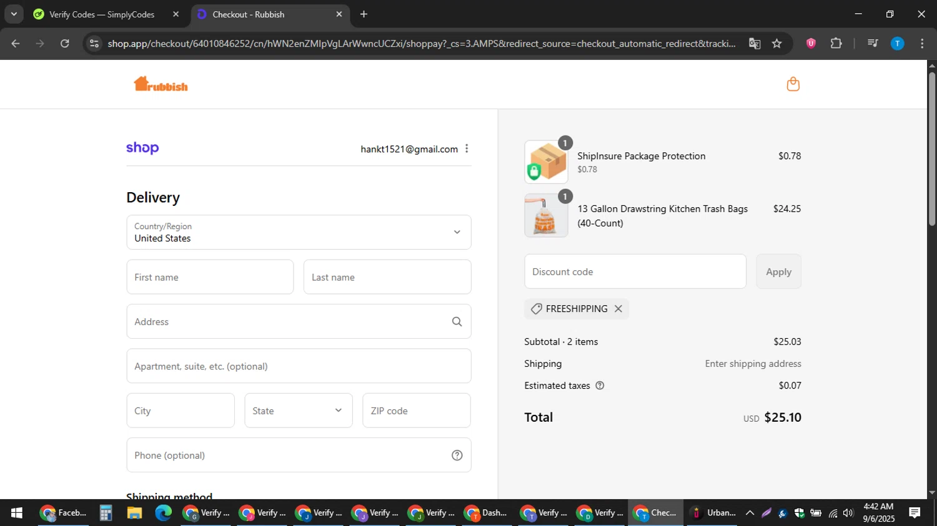This screenshot has height=526, width=937.
Task: Open account options menu beside email
Action: click(x=467, y=149)
